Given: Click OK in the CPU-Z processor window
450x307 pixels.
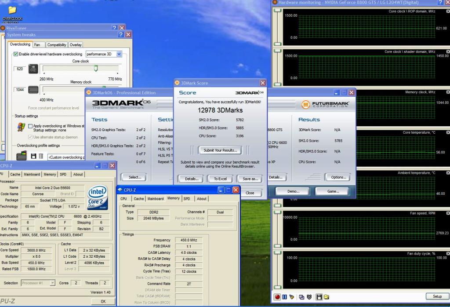Looking at the screenshot, I should pos(103,302).
